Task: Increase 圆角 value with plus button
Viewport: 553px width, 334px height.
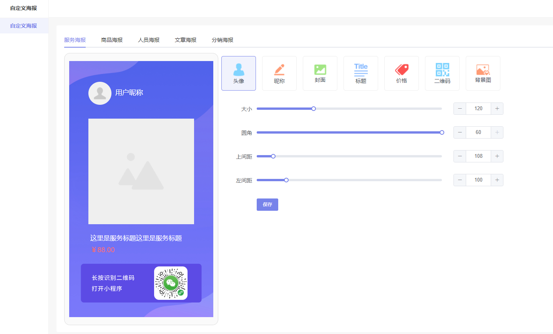Action: point(497,132)
